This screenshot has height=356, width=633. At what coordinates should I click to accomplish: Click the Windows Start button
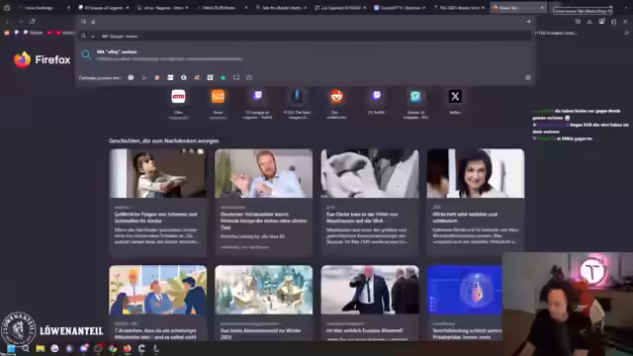point(11,349)
